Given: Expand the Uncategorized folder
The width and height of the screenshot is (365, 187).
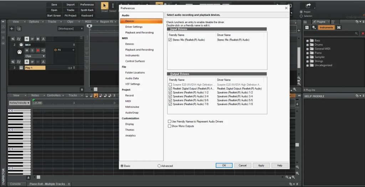Looking at the screenshot, I should 308,65.
